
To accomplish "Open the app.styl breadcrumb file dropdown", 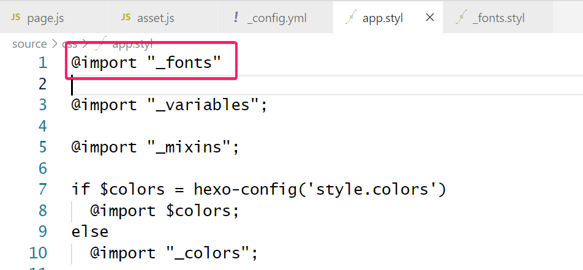I will (x=132, y=44).
